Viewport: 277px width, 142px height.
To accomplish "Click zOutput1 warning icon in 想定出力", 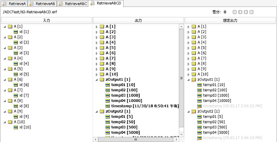I will coord(194,80).
